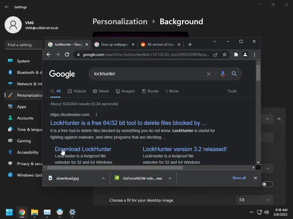Switch to linus xp wallpaper tab
The height and width of the screenshot is (219, 293).
114,44
